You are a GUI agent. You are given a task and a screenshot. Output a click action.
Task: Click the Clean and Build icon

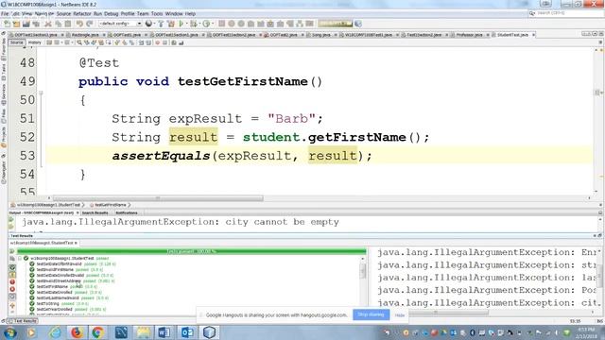[x=171, y=24]
